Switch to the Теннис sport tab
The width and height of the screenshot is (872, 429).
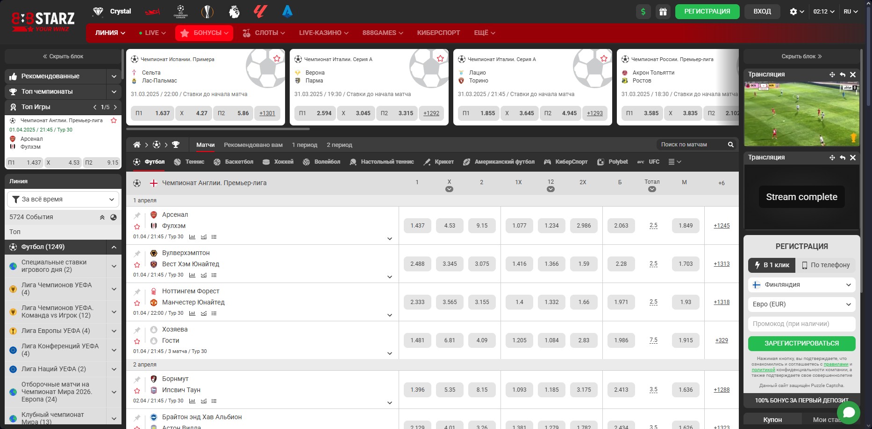pos(189,162)
